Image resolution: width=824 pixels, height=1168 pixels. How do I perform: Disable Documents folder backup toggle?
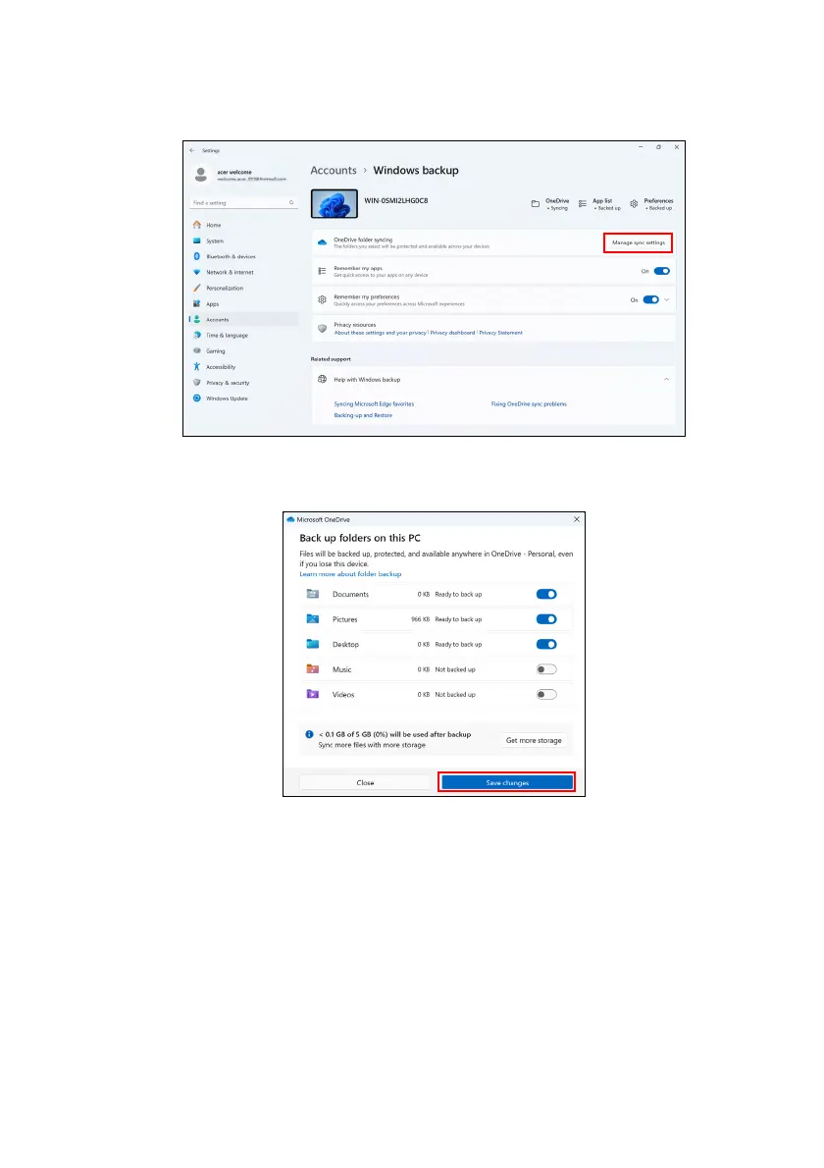pos(546,594)
